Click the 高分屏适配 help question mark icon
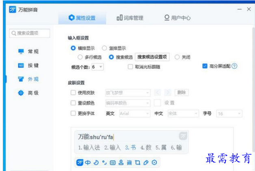Image resolution: width=255 pixels, height=171 pixels. 234,66
